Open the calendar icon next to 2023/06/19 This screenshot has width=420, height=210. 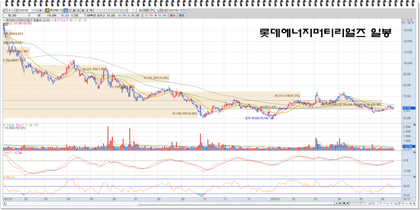click(x=184, y=10)
